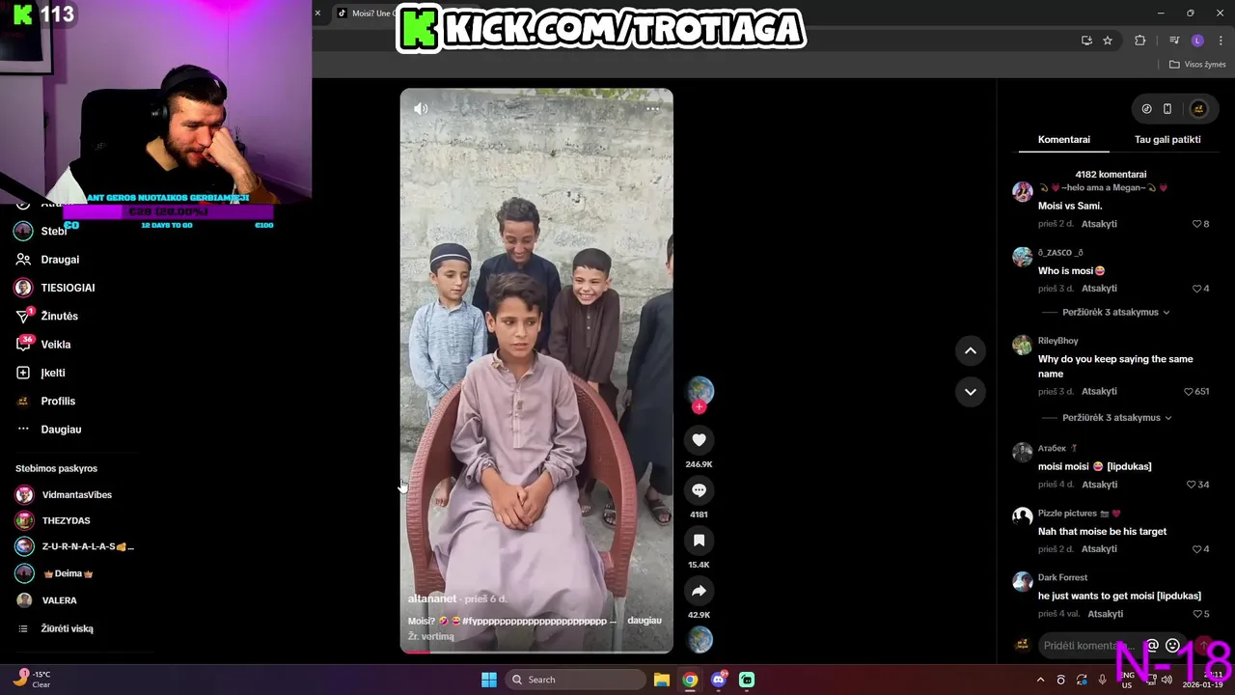Bookmark this page with the Chrome star

[x=1108, y=41]
